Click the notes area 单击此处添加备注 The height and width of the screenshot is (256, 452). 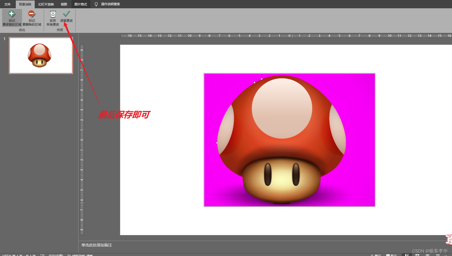pos(97,245)
